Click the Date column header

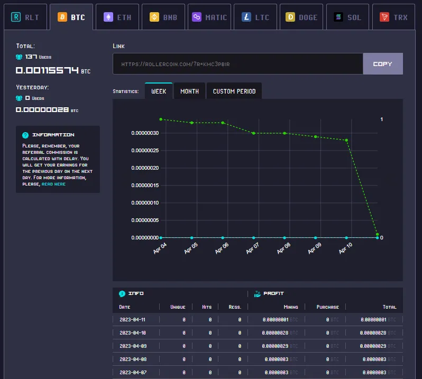(x=125, y=307)
